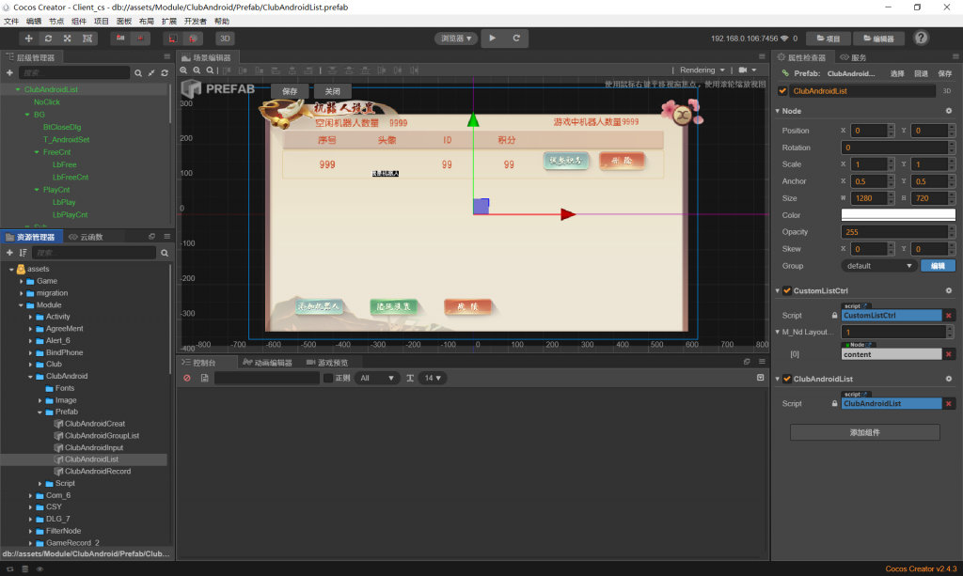Open the 节点 menu
The width and height of the screenshot is (963, 576).
pos(56,21)
